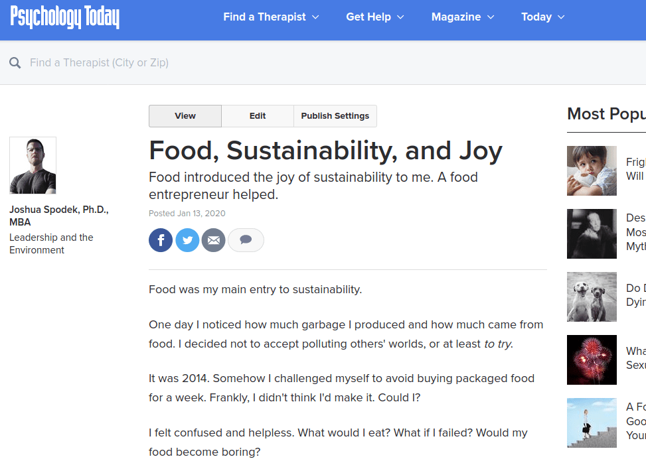The height and width of the screenshot is (469, 646).
Task: Expand the Find a Therapist menu
Action: tap(271, 17)
